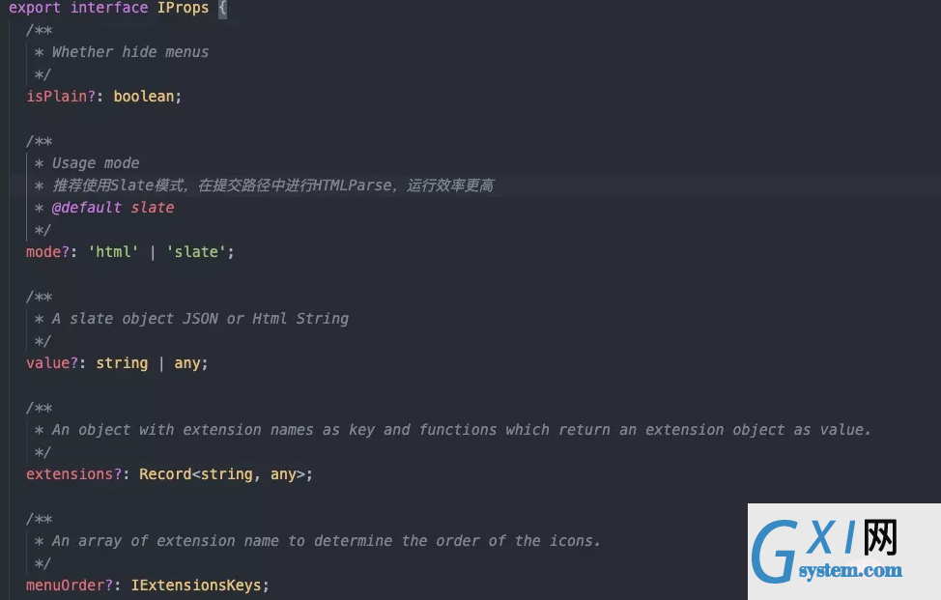Click the mode? property name
This screenshot has width=941, height=600.
coord(47,252)
